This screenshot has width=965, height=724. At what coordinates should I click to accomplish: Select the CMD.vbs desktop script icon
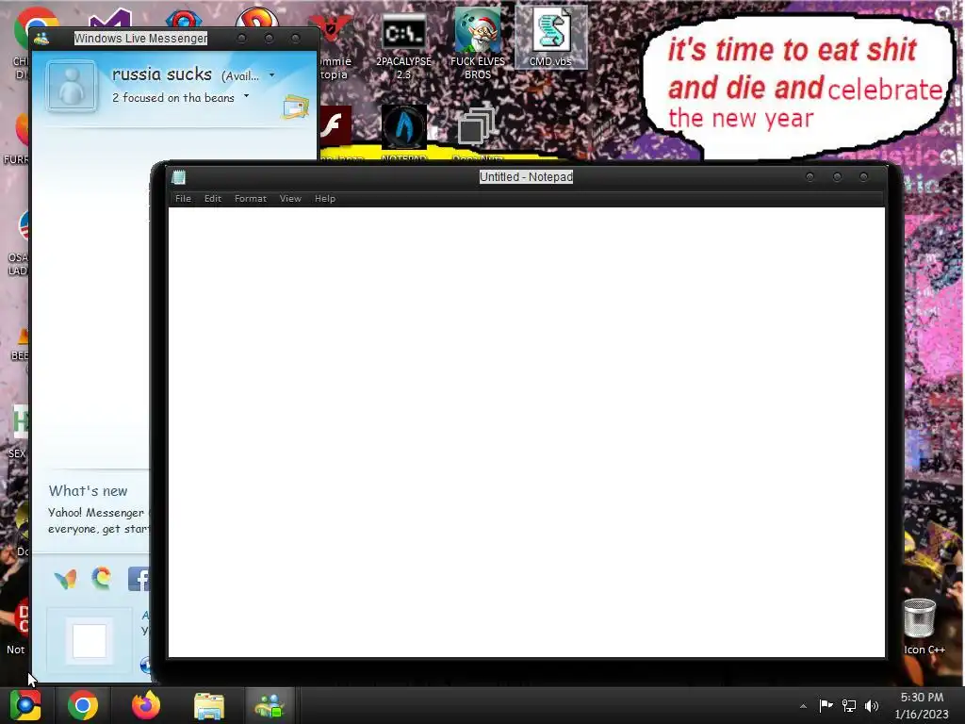[550, 37]
